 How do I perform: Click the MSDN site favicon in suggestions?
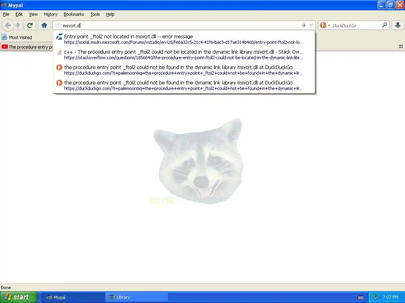(x=59, y=37)
